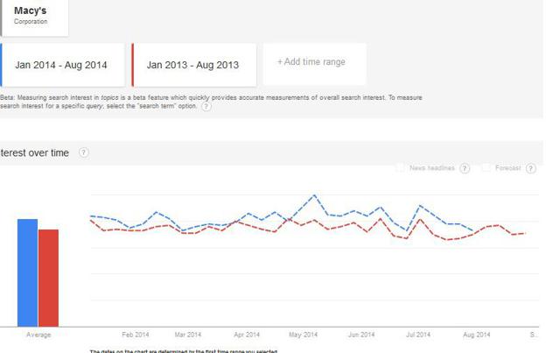
Task: Click the Average label under the bars
Action: point(38,335)
